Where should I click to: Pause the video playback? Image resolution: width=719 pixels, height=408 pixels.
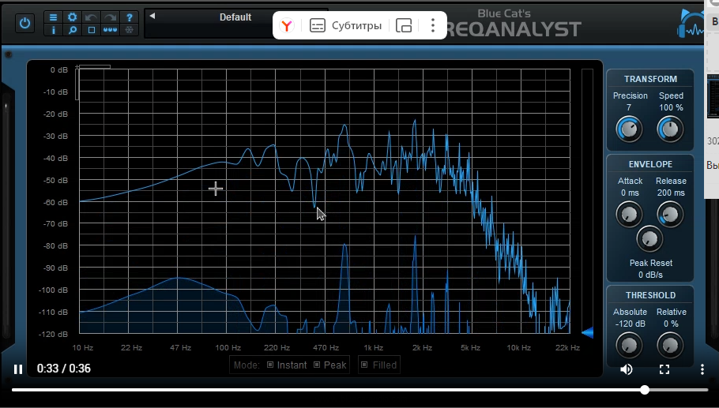pos(18,369)
